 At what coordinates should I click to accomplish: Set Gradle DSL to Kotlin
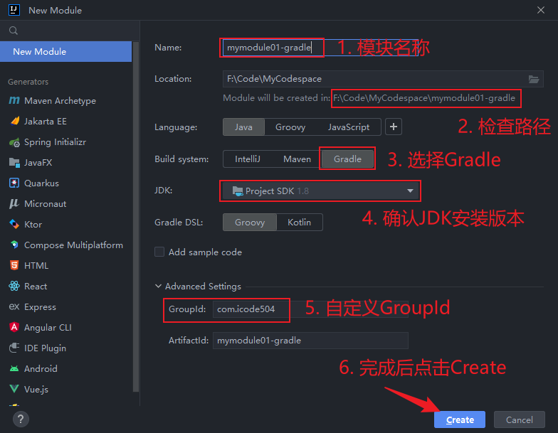(299, 223)
